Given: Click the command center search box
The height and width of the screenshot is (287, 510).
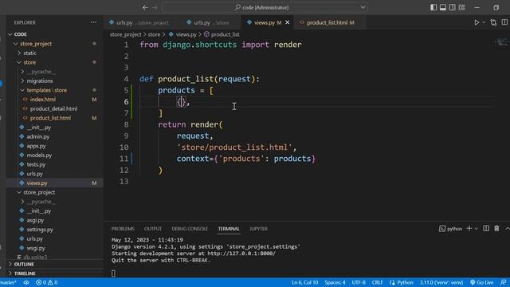Looking at the screenshot, I should [x=265, y=7].
